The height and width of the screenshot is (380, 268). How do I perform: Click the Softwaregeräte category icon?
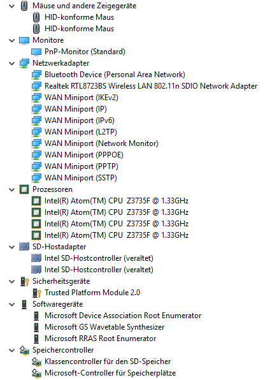pyautogui.click(x=24, y=304)
